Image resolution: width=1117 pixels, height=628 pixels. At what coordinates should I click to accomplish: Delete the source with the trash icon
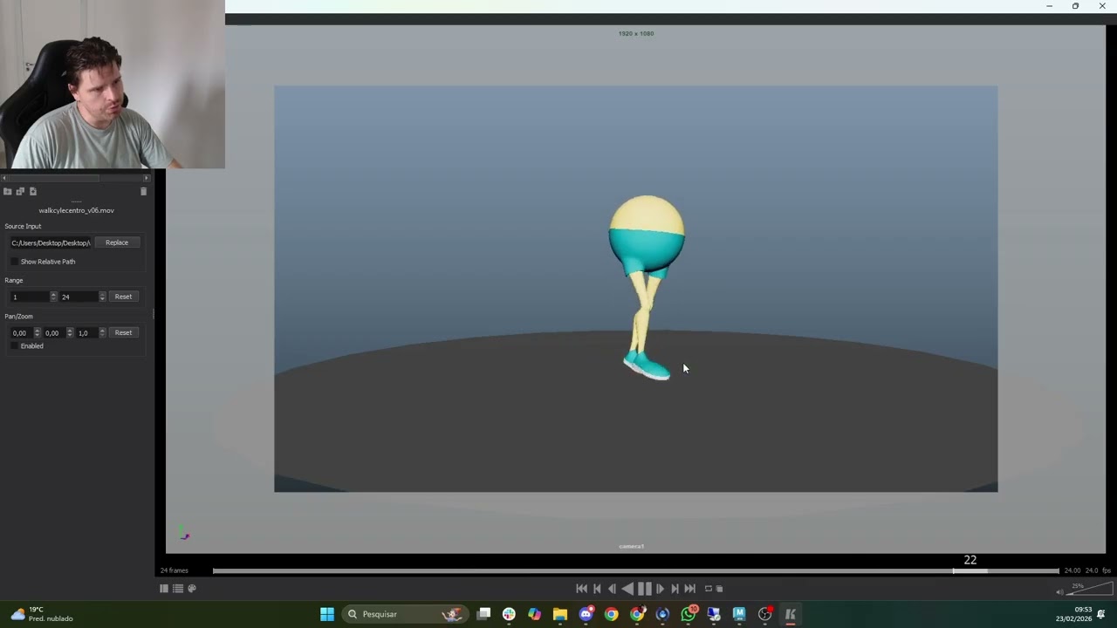tap(144, 191)
